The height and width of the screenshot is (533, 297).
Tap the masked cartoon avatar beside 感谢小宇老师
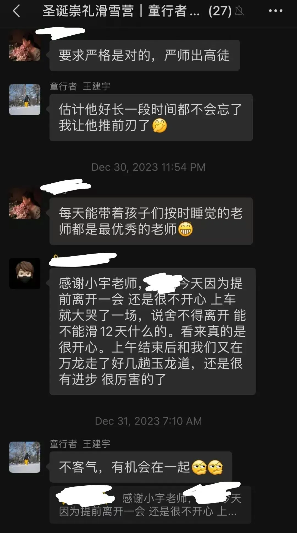tap(25, 273)
